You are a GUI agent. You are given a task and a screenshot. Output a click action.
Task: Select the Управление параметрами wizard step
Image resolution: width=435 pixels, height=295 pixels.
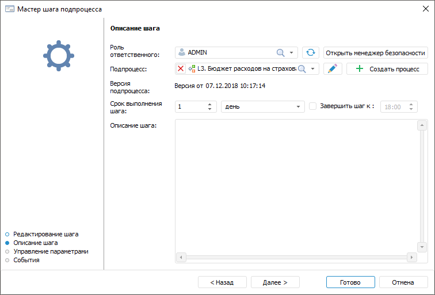[51, 251]
